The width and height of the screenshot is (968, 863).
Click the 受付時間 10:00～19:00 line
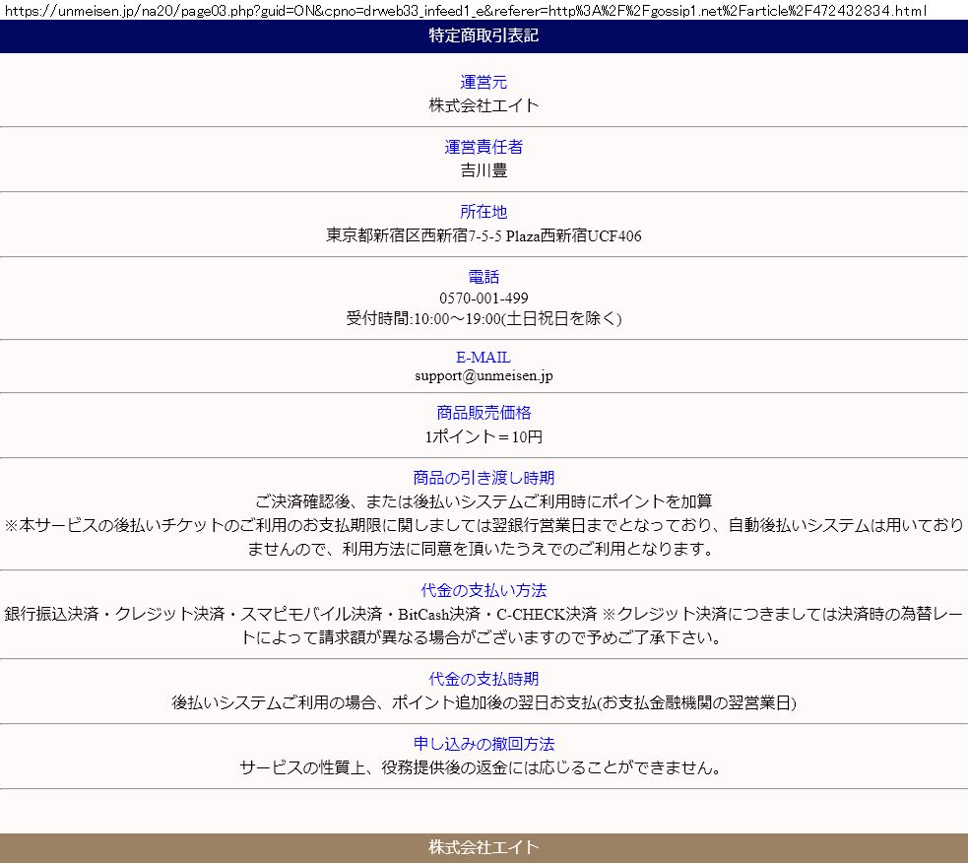[x=484, y=319]
